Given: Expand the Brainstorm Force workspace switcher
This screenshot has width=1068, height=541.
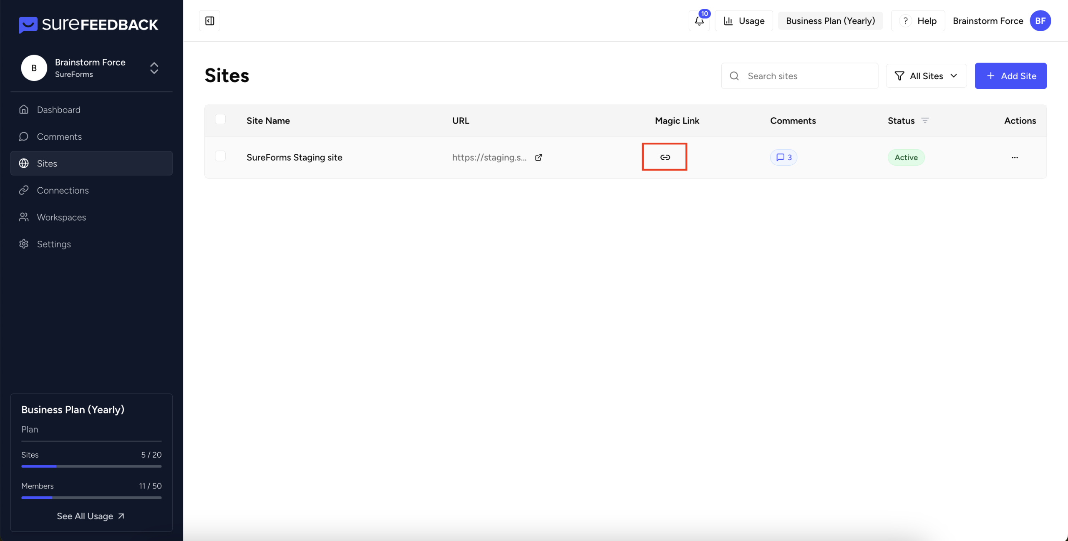Looking at the screenshot, I should pos(154,68).
